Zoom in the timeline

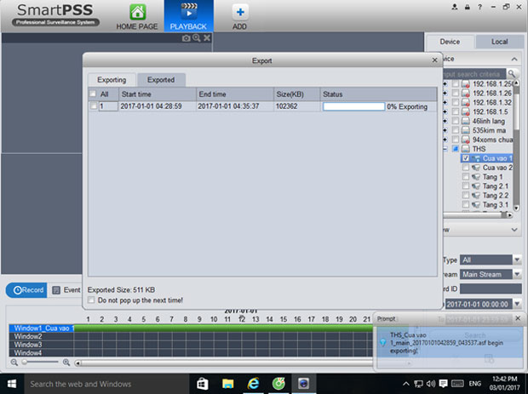click(66, 363)
